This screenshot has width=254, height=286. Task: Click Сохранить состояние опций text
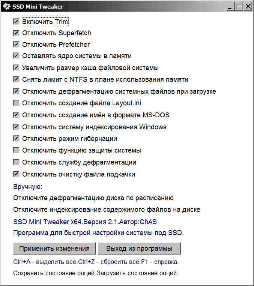[55, 273]
